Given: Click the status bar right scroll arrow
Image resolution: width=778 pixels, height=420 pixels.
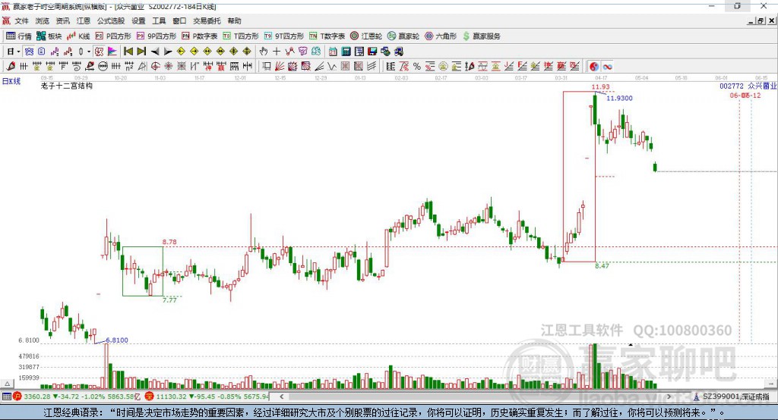Looking at the screenshot, I should tap(669, 396).
